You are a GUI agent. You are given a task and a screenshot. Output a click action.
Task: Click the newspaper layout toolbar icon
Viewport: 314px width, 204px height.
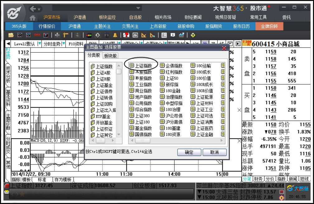tap(164, 35)
